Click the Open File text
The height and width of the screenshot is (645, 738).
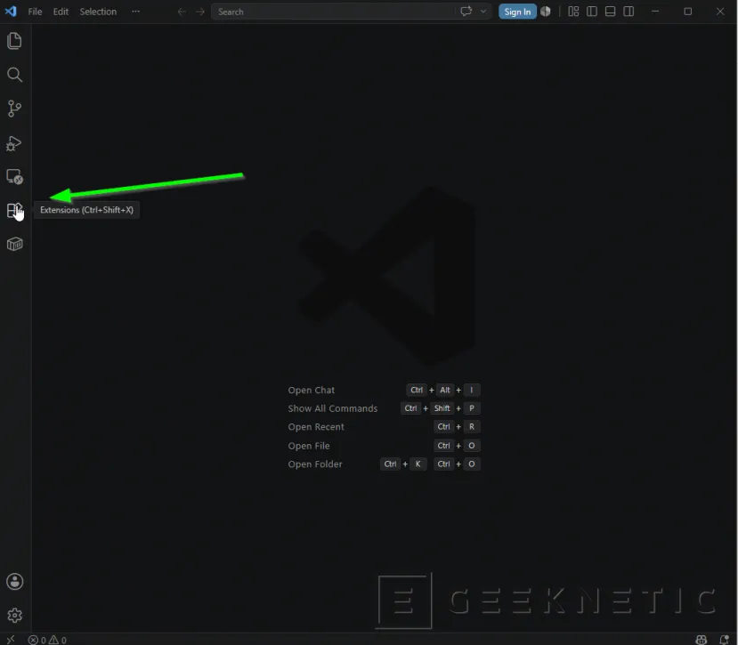point(309,446)
